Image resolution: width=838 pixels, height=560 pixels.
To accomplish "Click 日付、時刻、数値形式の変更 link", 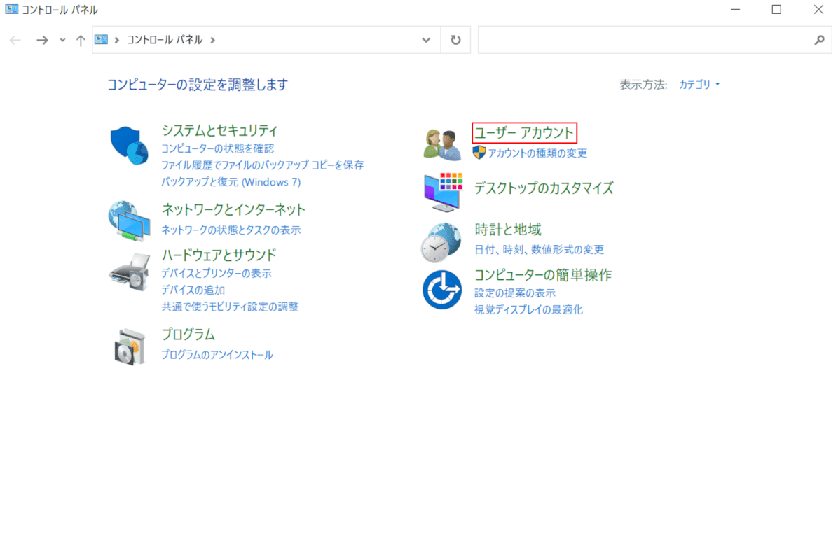I will click(539, 249).
